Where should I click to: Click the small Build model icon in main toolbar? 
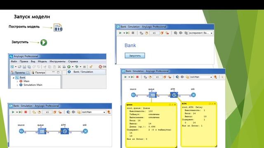[64, 67]
